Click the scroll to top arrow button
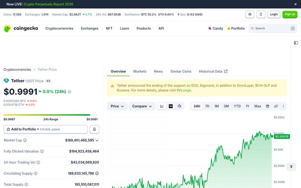The width and height of the screenshot is (301, 188). coord(291,167)
